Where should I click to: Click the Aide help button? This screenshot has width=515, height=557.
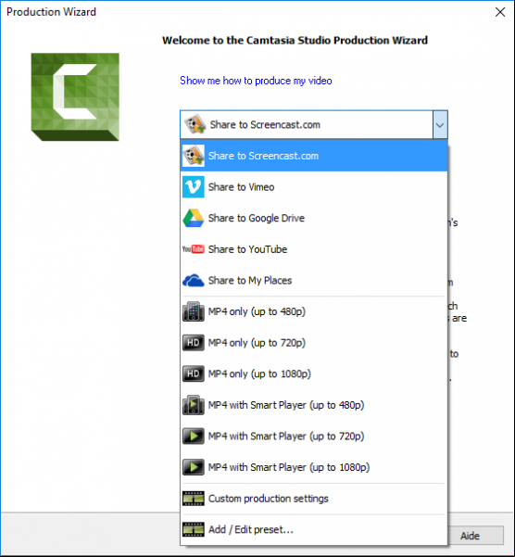(x=470, y=536)
